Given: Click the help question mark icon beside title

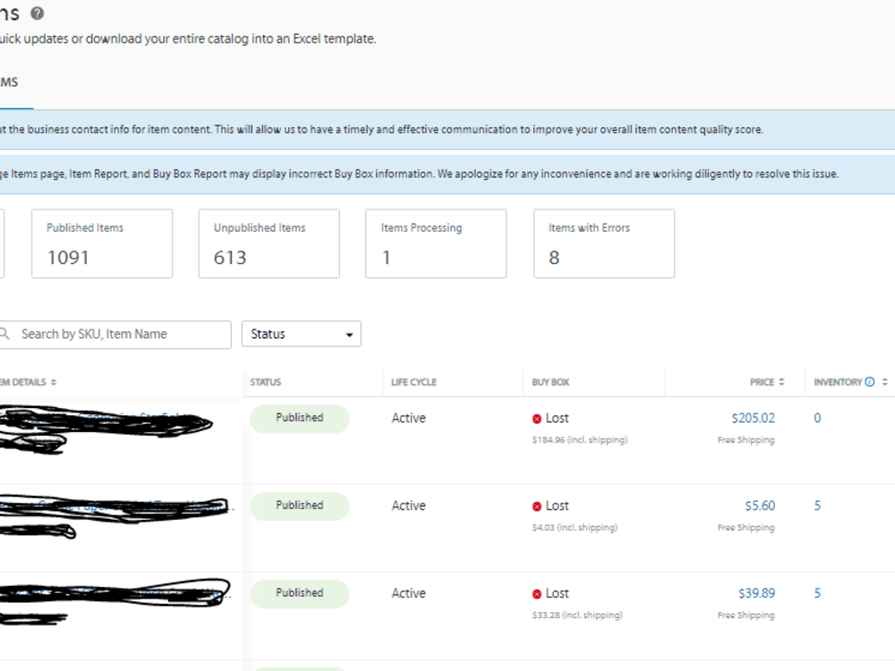Looking at the screenshot, I should [x=37, y=13].
